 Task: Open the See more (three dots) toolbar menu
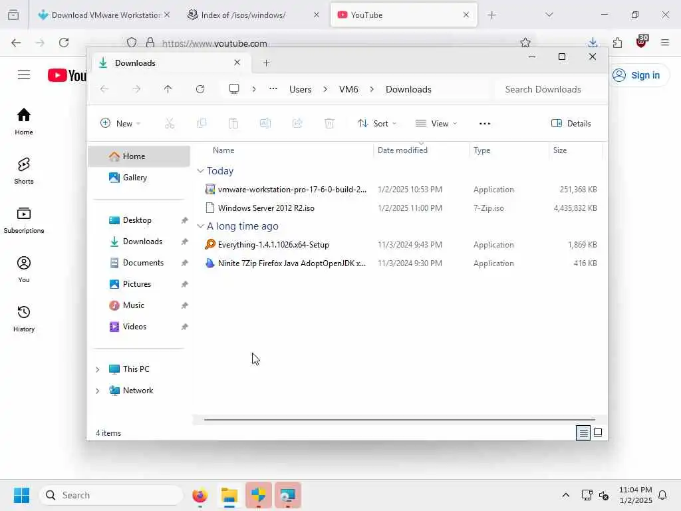(x=485, y=124)
